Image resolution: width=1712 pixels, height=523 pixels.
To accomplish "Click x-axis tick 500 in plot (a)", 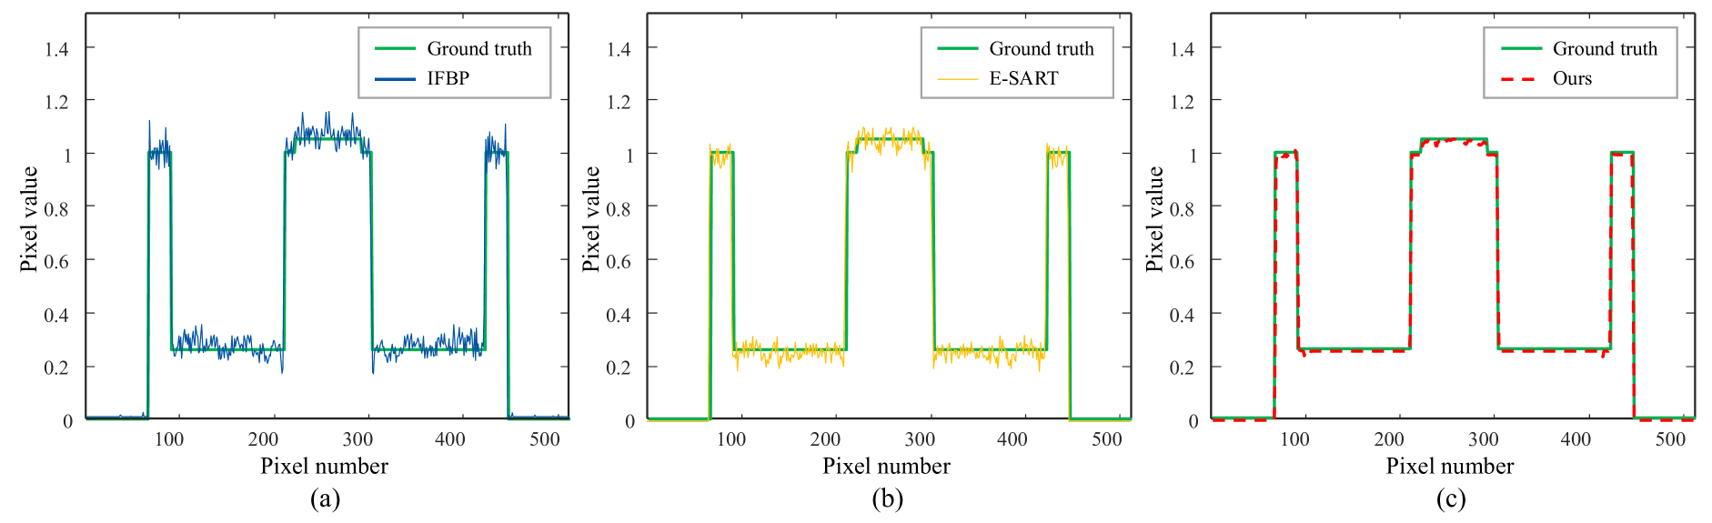I will [545, 439].
